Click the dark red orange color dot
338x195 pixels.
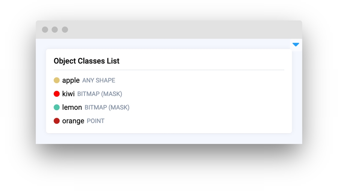point(57,121)
